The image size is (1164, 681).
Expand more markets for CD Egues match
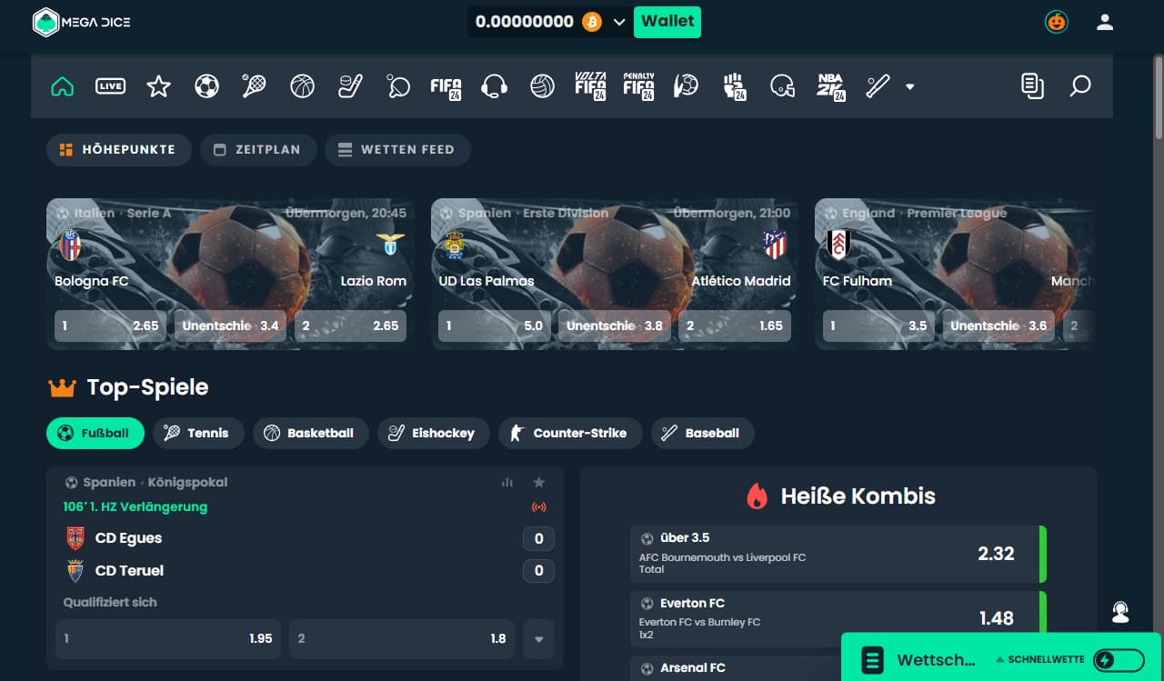(538, 639)
